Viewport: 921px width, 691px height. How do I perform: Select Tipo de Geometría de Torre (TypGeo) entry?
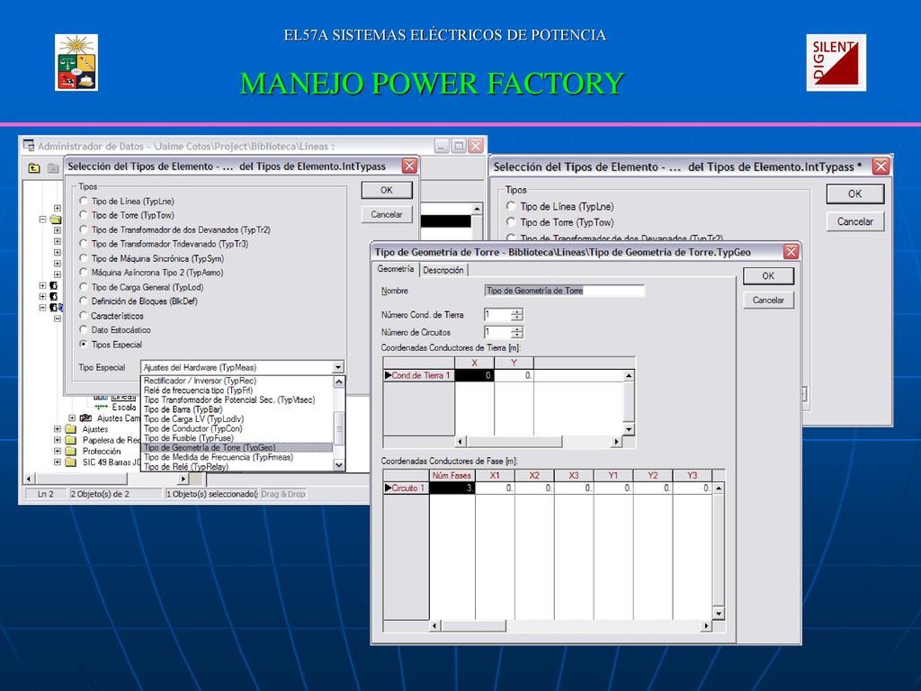click(237, 448)
